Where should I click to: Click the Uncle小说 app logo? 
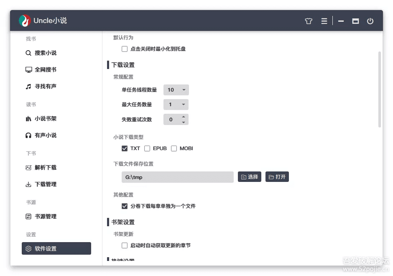click(x=25, y=20)
